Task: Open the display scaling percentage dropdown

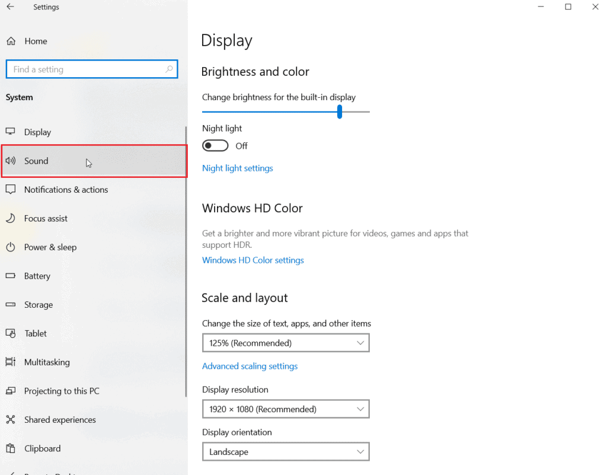Action: (x=286, y=343)
